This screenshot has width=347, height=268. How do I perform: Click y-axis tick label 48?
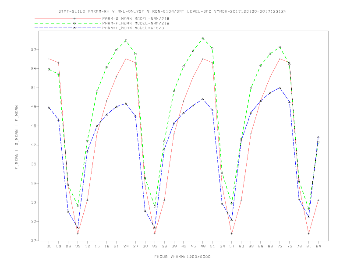coord(33,107)
